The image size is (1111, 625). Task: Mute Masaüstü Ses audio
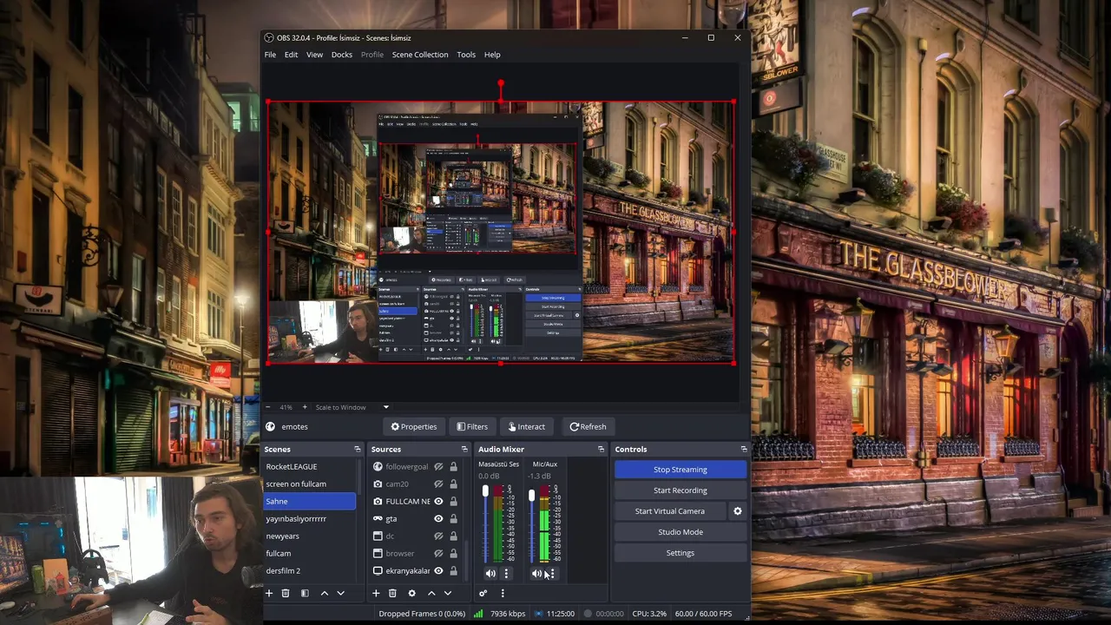coord(490,573)
